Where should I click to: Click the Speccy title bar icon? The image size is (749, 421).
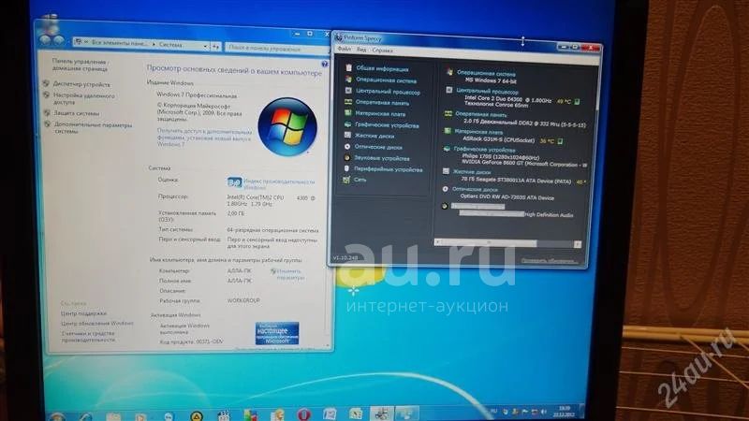339,37
